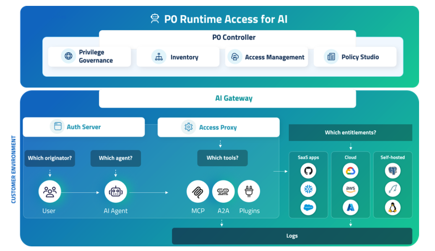The image size is (435, 251).
Task: Click the CUSTOMER ENVIRONMENT vertical label
Action: (x=13, y=169)
